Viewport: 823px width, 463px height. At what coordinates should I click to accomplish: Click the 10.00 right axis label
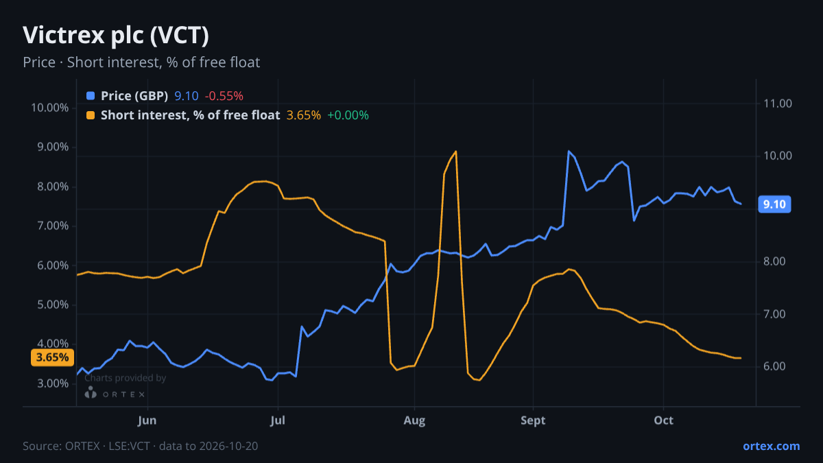[778, 156]
